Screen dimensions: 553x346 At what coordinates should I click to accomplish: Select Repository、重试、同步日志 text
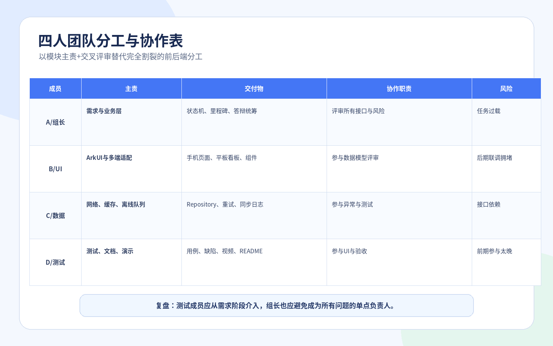tap(225, 204)
